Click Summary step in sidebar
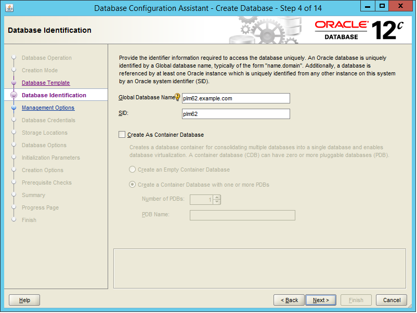This screenshot has width=417, height=313. 33,195
